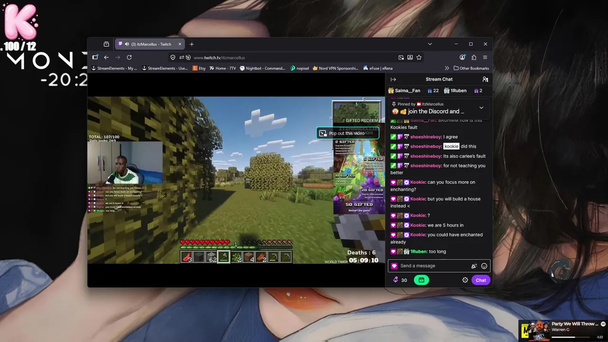
Task: Open the sidebar toggle icon
Action: [95, 57]
